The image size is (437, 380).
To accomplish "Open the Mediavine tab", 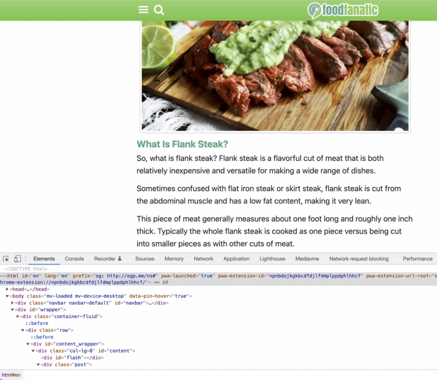I will pyautogui.click(x=307, y=259).
